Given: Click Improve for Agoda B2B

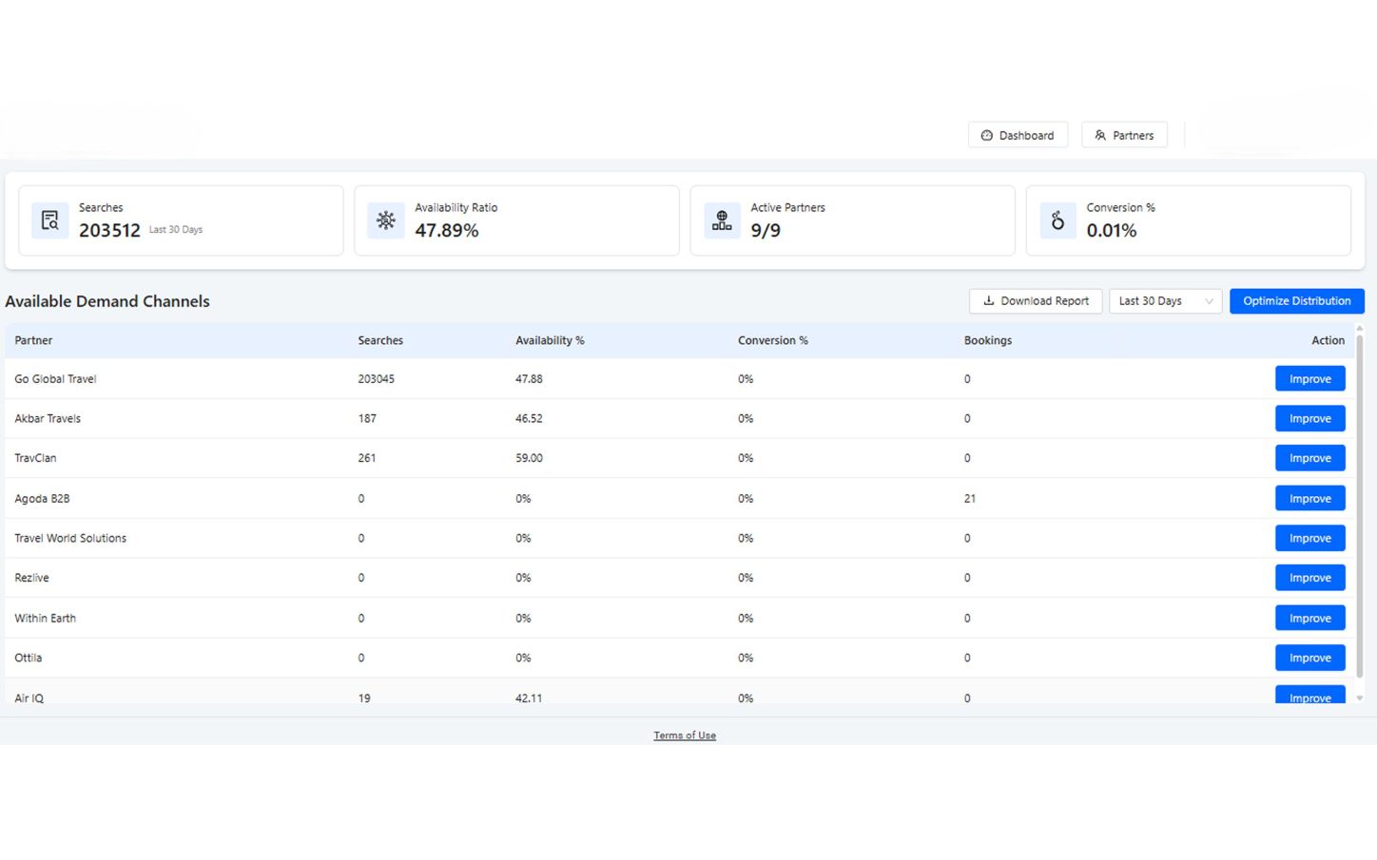Looking at the screenshot, I should pos(1309,499).
